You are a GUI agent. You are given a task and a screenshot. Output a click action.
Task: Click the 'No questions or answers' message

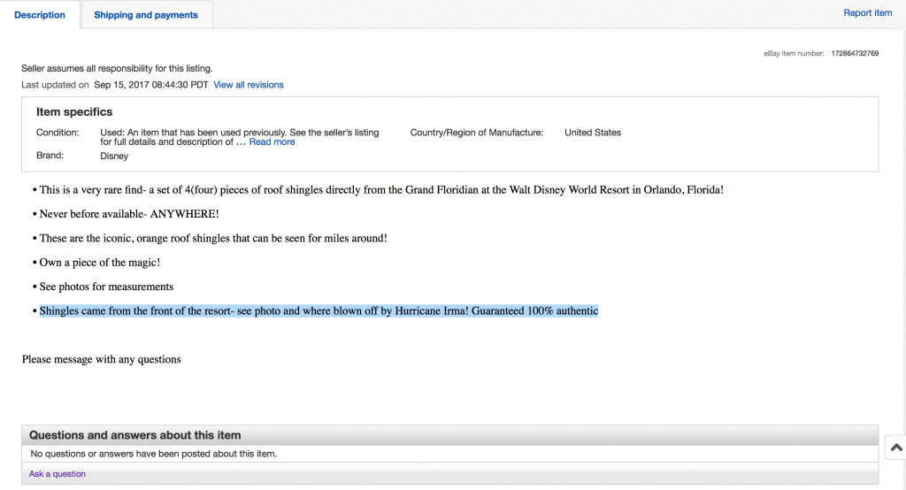coord(153,454)
